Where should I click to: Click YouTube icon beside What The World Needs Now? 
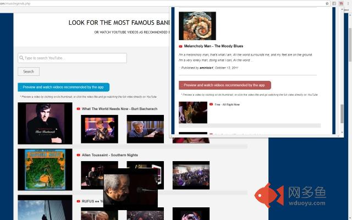point(78,109)
